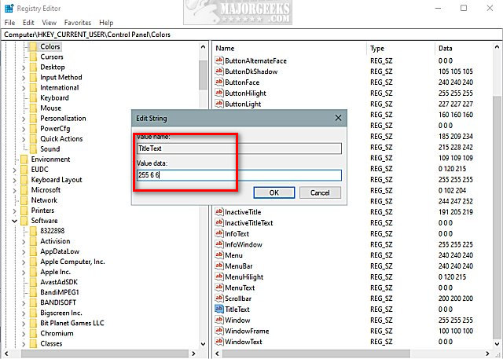Expand the PowerCfg key
Viewport: 503px width, 359px height.
pos(24,129)
